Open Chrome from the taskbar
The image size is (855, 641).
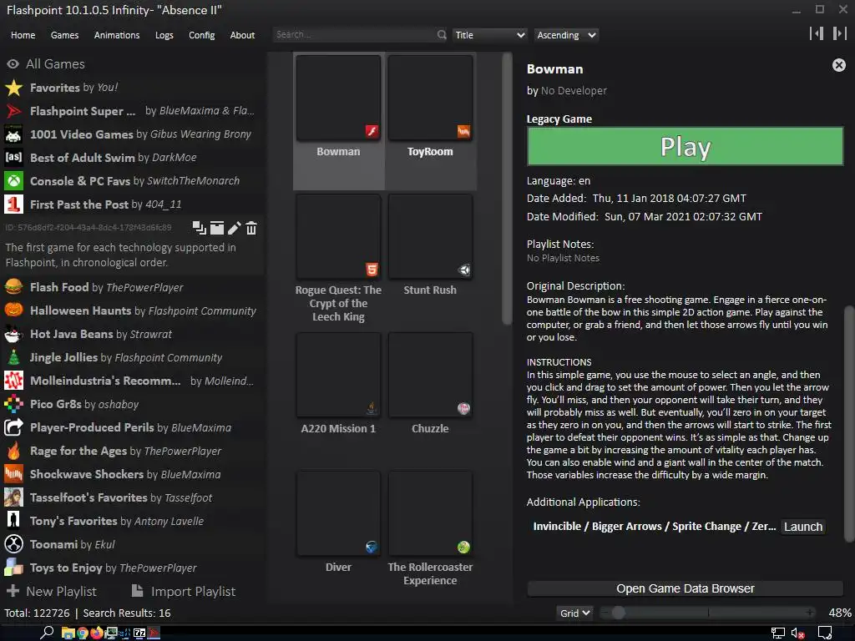coord(83,633)
